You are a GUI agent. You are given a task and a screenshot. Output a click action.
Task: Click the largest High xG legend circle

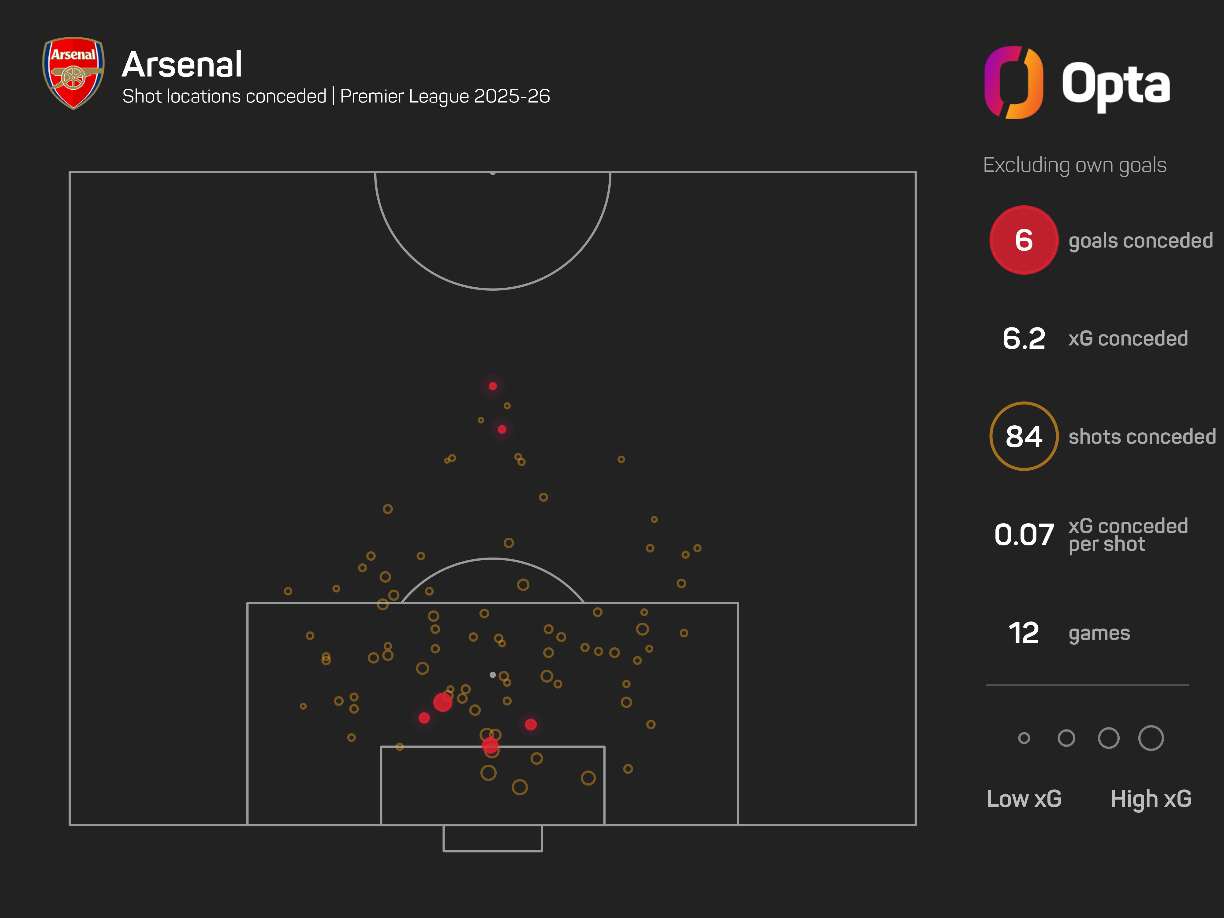click(1150, 737)
